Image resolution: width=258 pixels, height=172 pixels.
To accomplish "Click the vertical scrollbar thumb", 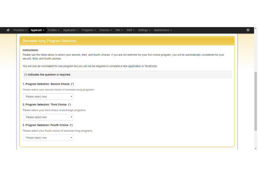I will point(255,101).
